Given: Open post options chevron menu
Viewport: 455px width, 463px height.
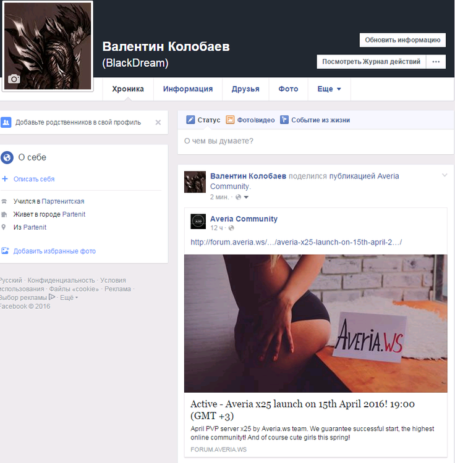Looking at the screenshot, I should pyautogui.click(x=444, y=176).
